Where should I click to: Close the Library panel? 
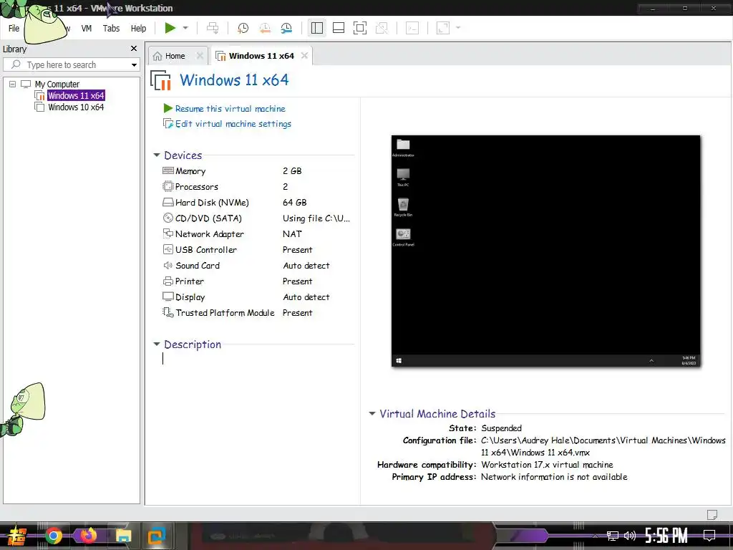click(134, 49)
